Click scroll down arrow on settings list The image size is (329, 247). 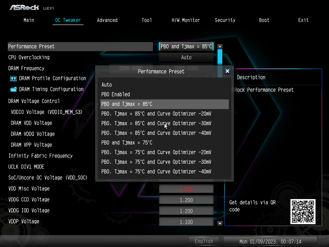click(220, 223)
